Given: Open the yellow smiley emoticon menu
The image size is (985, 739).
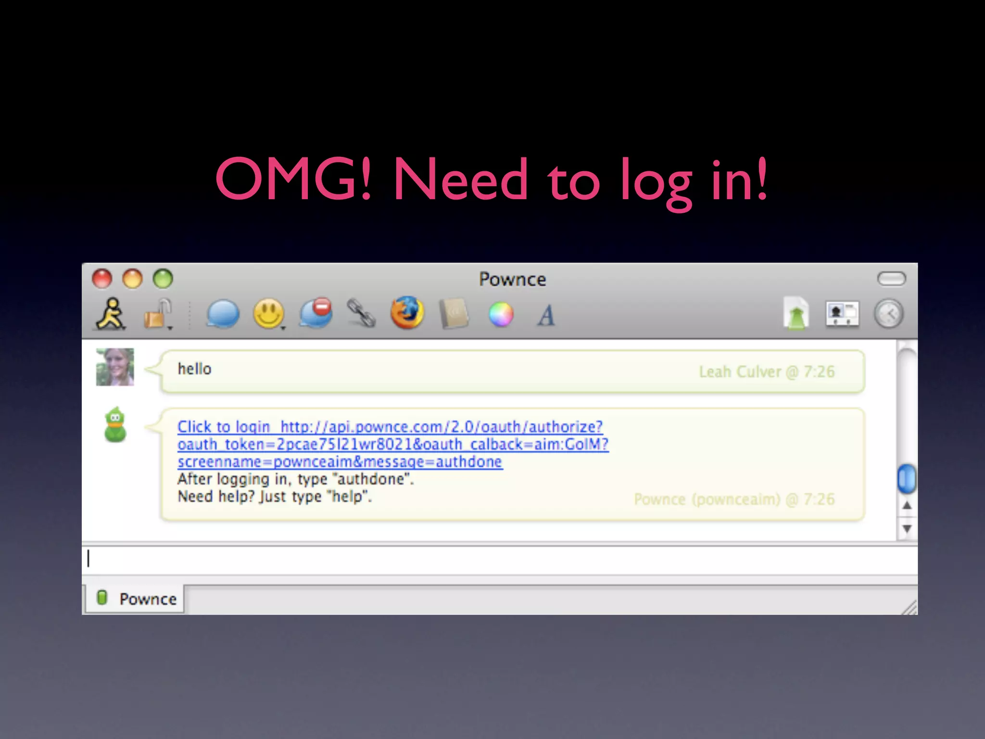Looking at the screenshot, I should point(269,314).
